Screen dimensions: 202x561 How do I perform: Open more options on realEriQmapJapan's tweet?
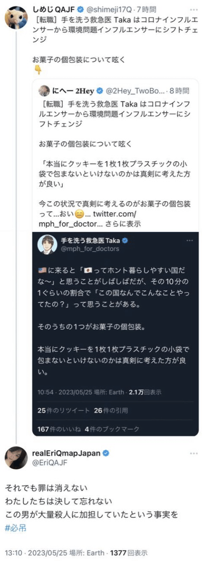pos(193,453)
